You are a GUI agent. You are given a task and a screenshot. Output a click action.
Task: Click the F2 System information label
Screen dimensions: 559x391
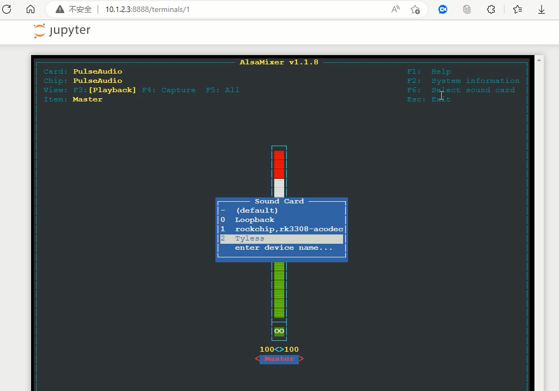pyautogui.click(x=463, y=81)
